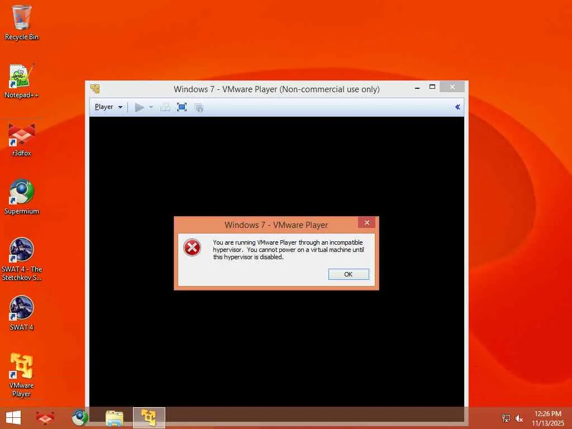Open the Windows Start button

point(13,418)
